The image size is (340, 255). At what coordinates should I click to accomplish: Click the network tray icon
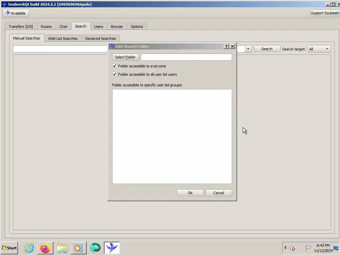tap(336, 248)
